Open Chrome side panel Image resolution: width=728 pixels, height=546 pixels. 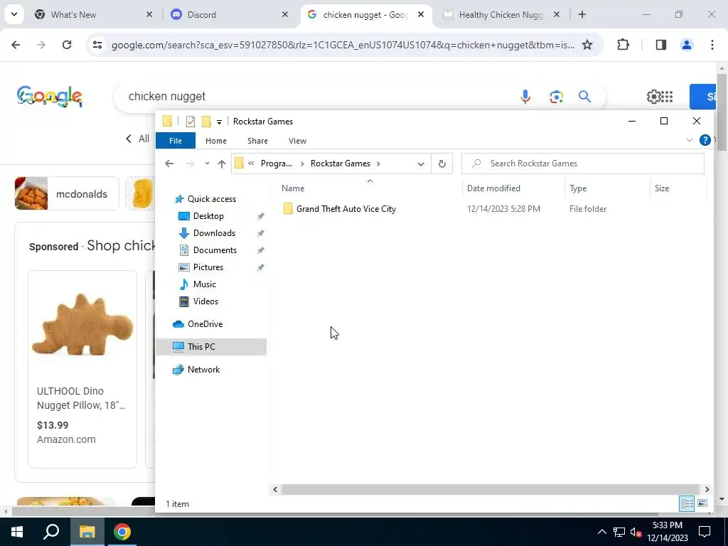(661, 45)
